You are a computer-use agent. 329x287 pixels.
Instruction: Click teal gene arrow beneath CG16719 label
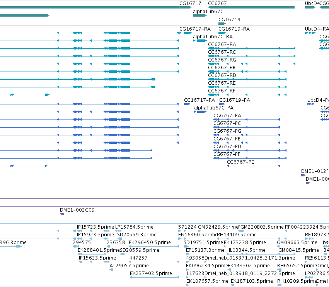click(222, 24)
